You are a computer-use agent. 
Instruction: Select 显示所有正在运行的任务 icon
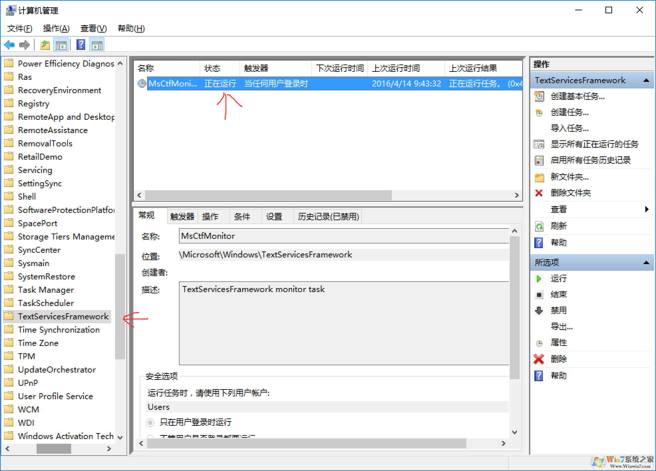coord(539,144)
